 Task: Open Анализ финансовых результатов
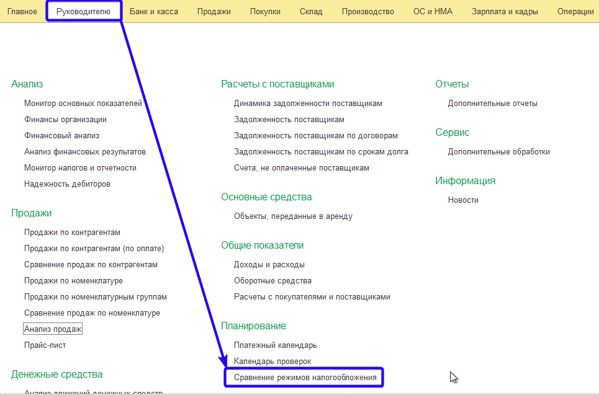click(85, 151)
